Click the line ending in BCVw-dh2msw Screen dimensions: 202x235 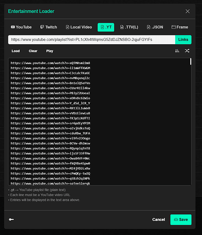50,143
